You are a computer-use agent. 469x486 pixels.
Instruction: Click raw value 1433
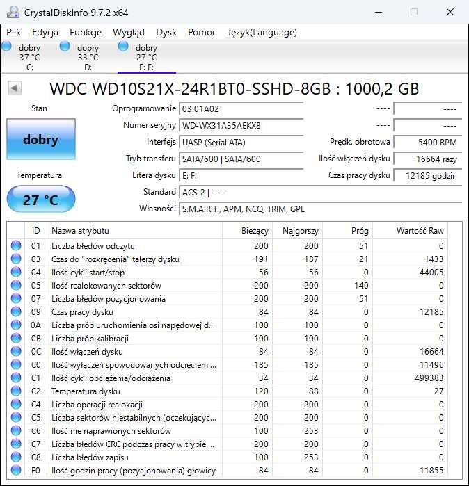click(x=434, y=259)
